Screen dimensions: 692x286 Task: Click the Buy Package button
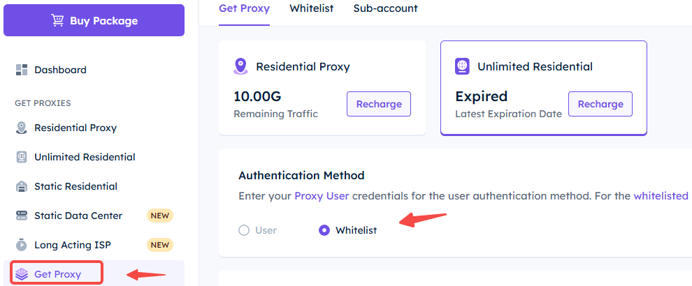(94, 20)
